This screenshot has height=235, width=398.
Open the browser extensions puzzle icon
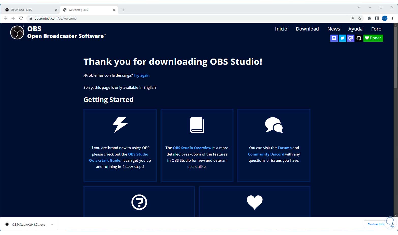click(x=369, y=18)
